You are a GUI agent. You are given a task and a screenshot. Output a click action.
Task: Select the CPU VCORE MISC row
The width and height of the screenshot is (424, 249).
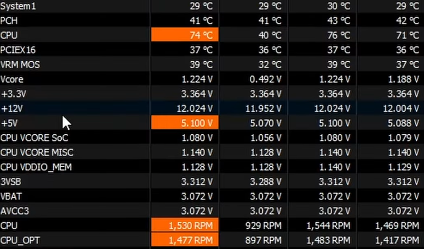tap(37, 153)
